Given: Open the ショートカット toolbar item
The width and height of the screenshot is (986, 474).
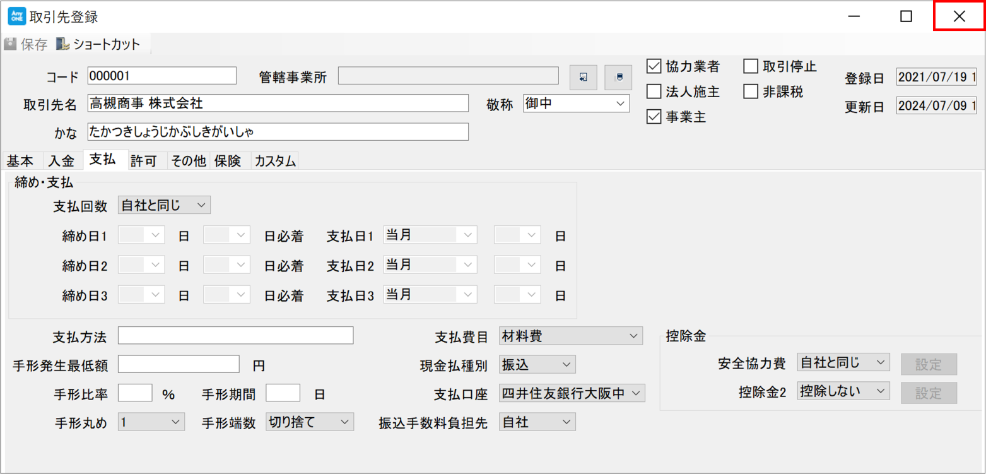Looking at the screenshot, I should tap(98, 45).
